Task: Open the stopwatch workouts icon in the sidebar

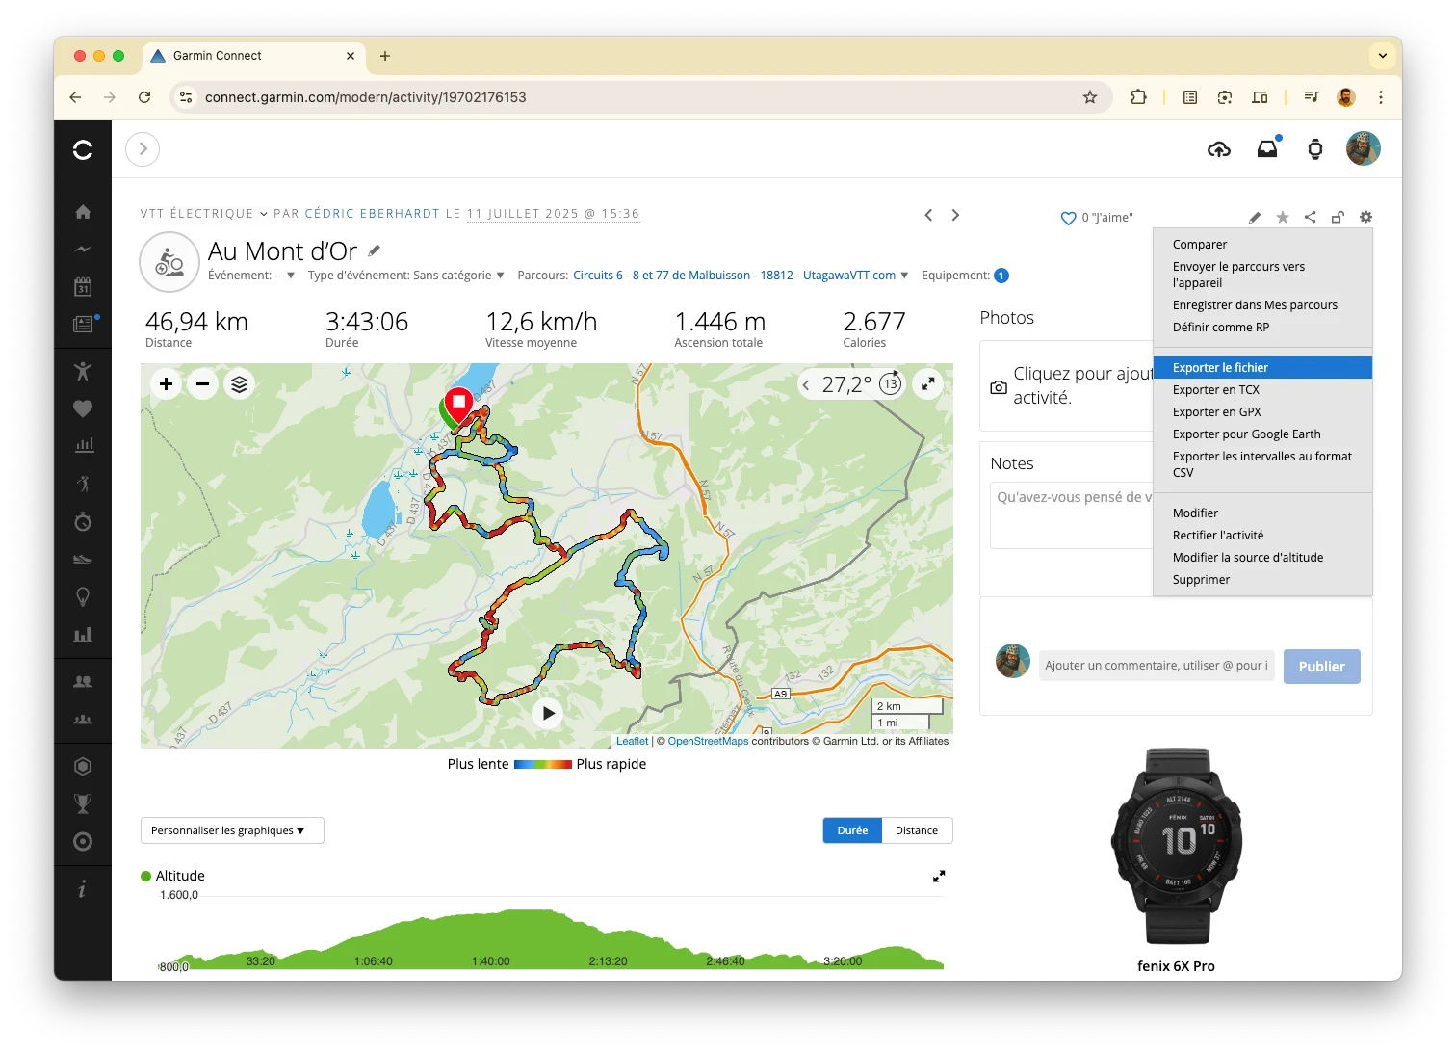Action: click(x=83, y=521)
